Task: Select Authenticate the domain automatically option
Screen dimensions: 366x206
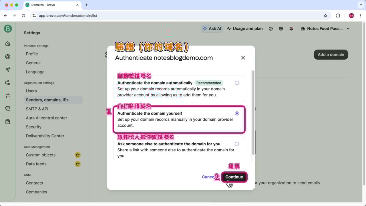Action: click(x=237, y=83)
